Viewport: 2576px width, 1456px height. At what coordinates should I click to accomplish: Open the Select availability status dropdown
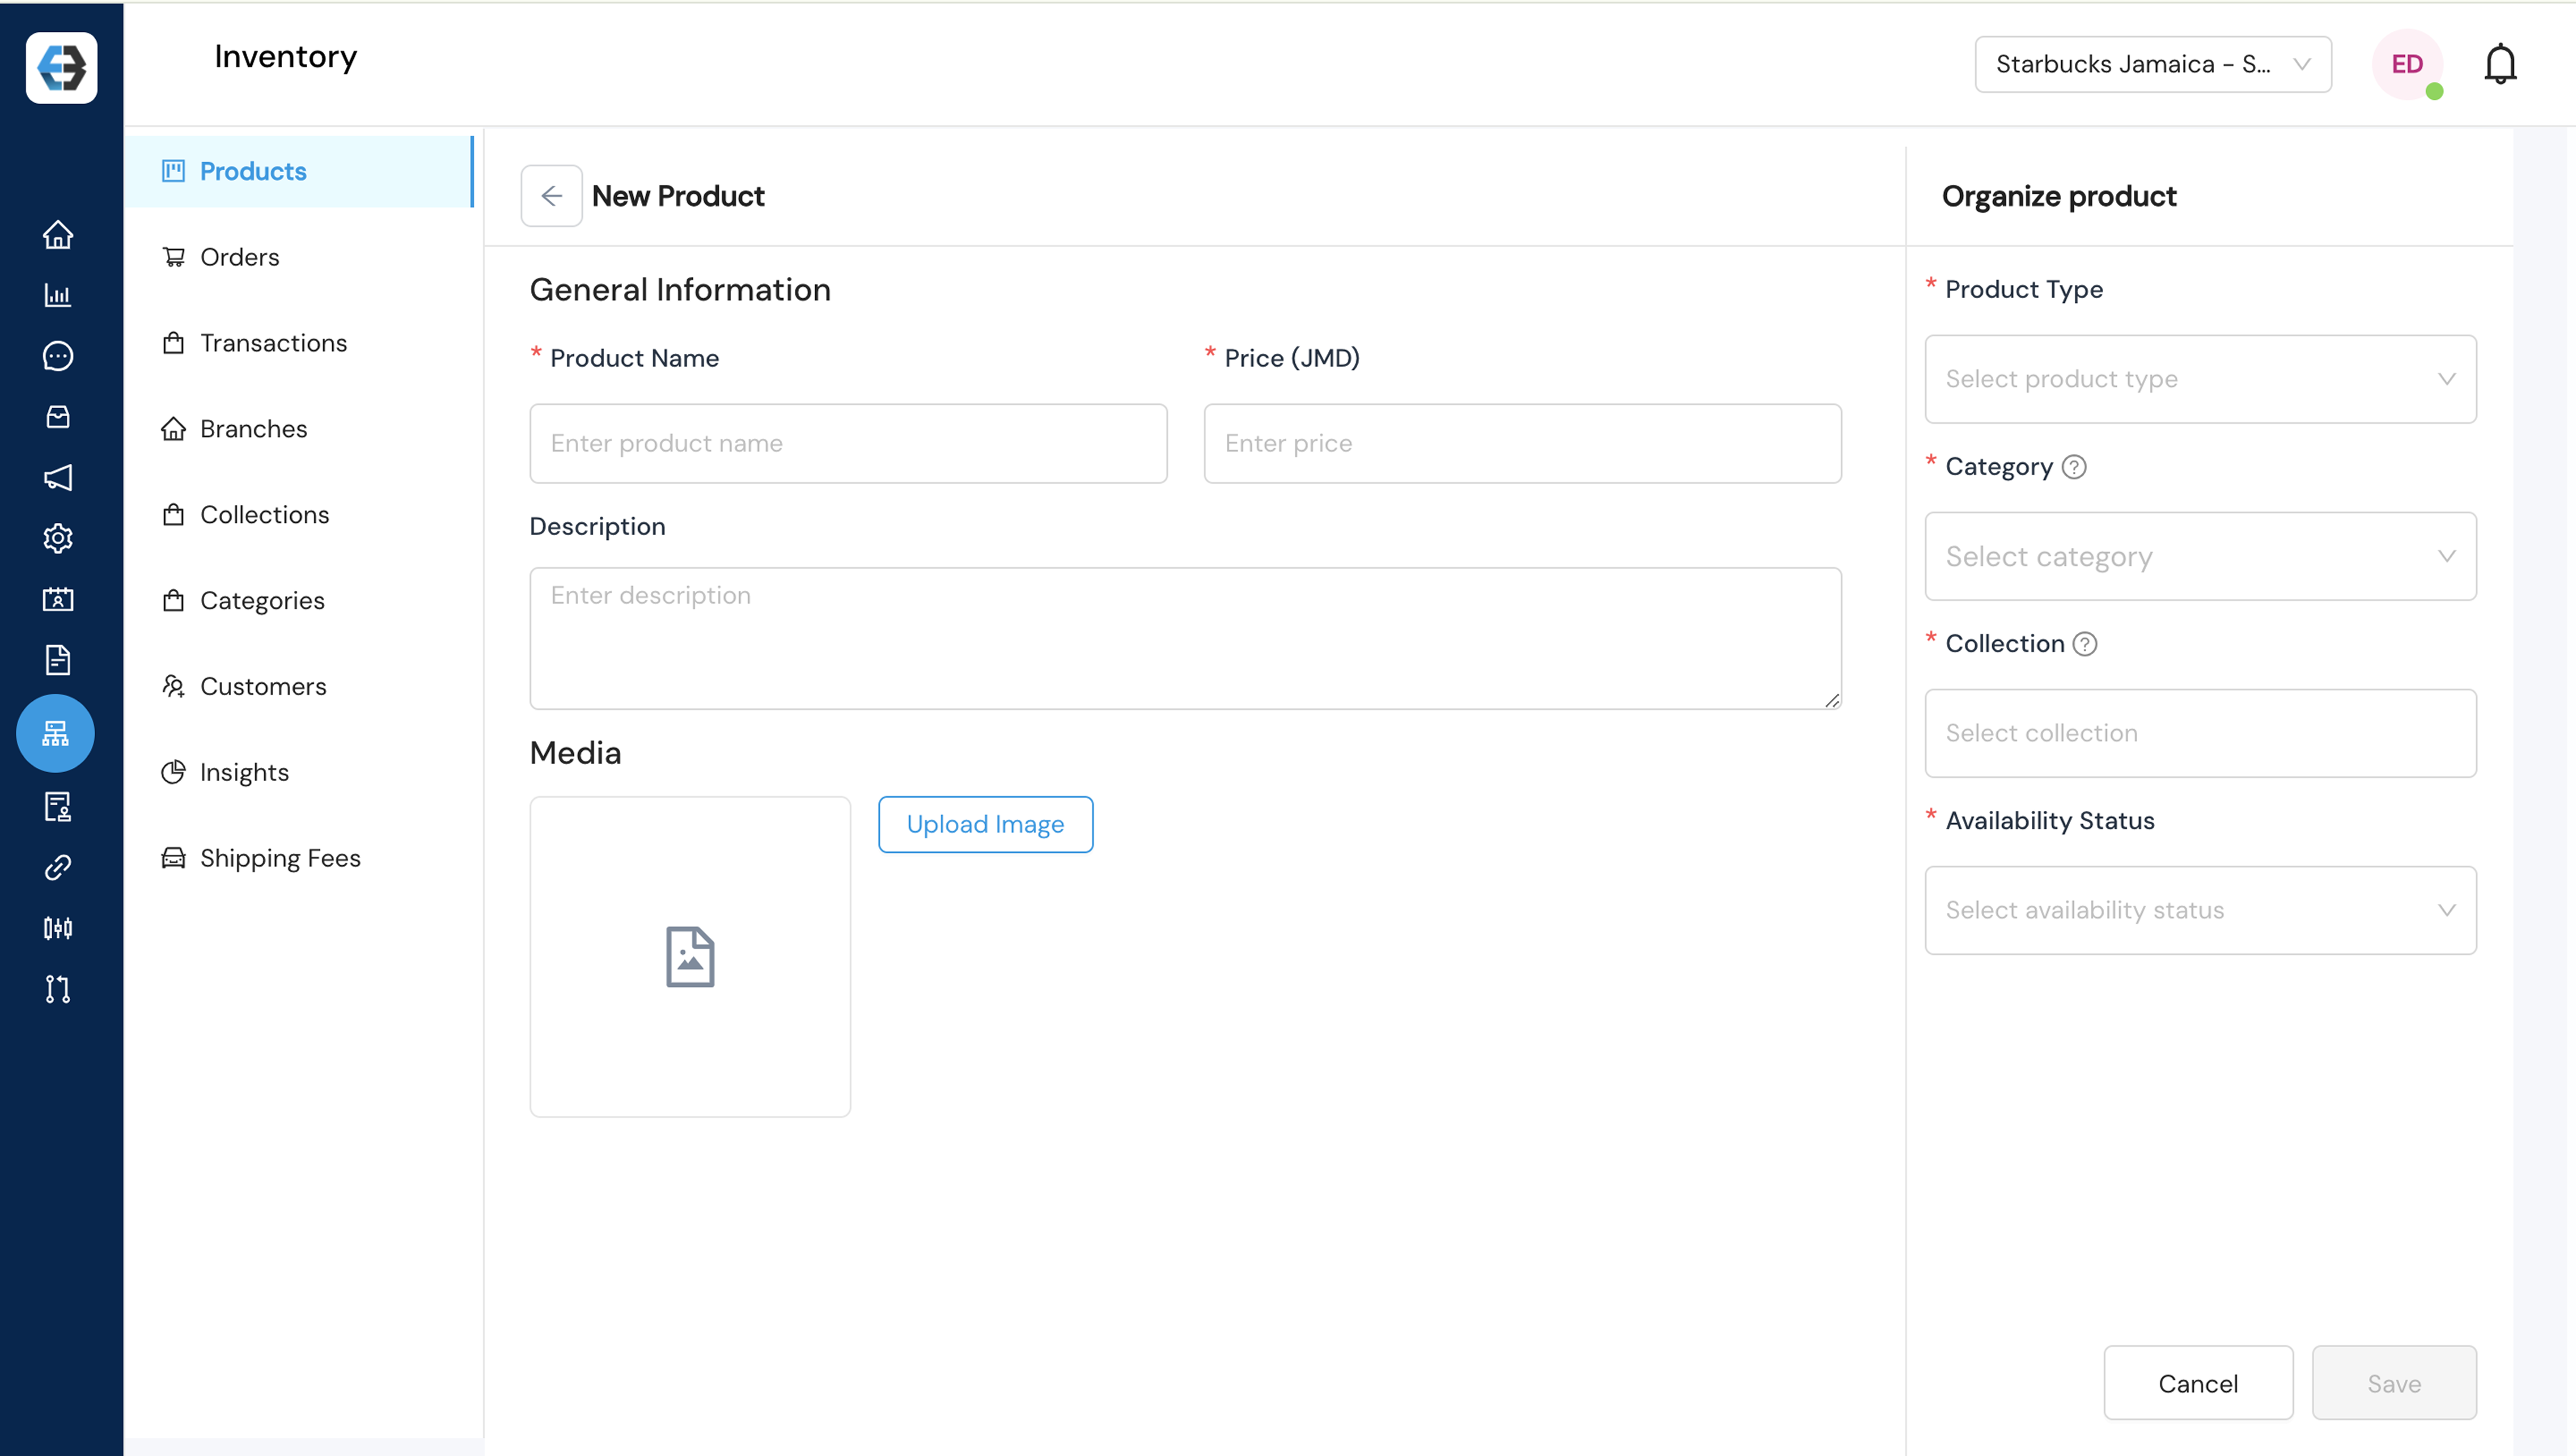[x=2200, y=910]
